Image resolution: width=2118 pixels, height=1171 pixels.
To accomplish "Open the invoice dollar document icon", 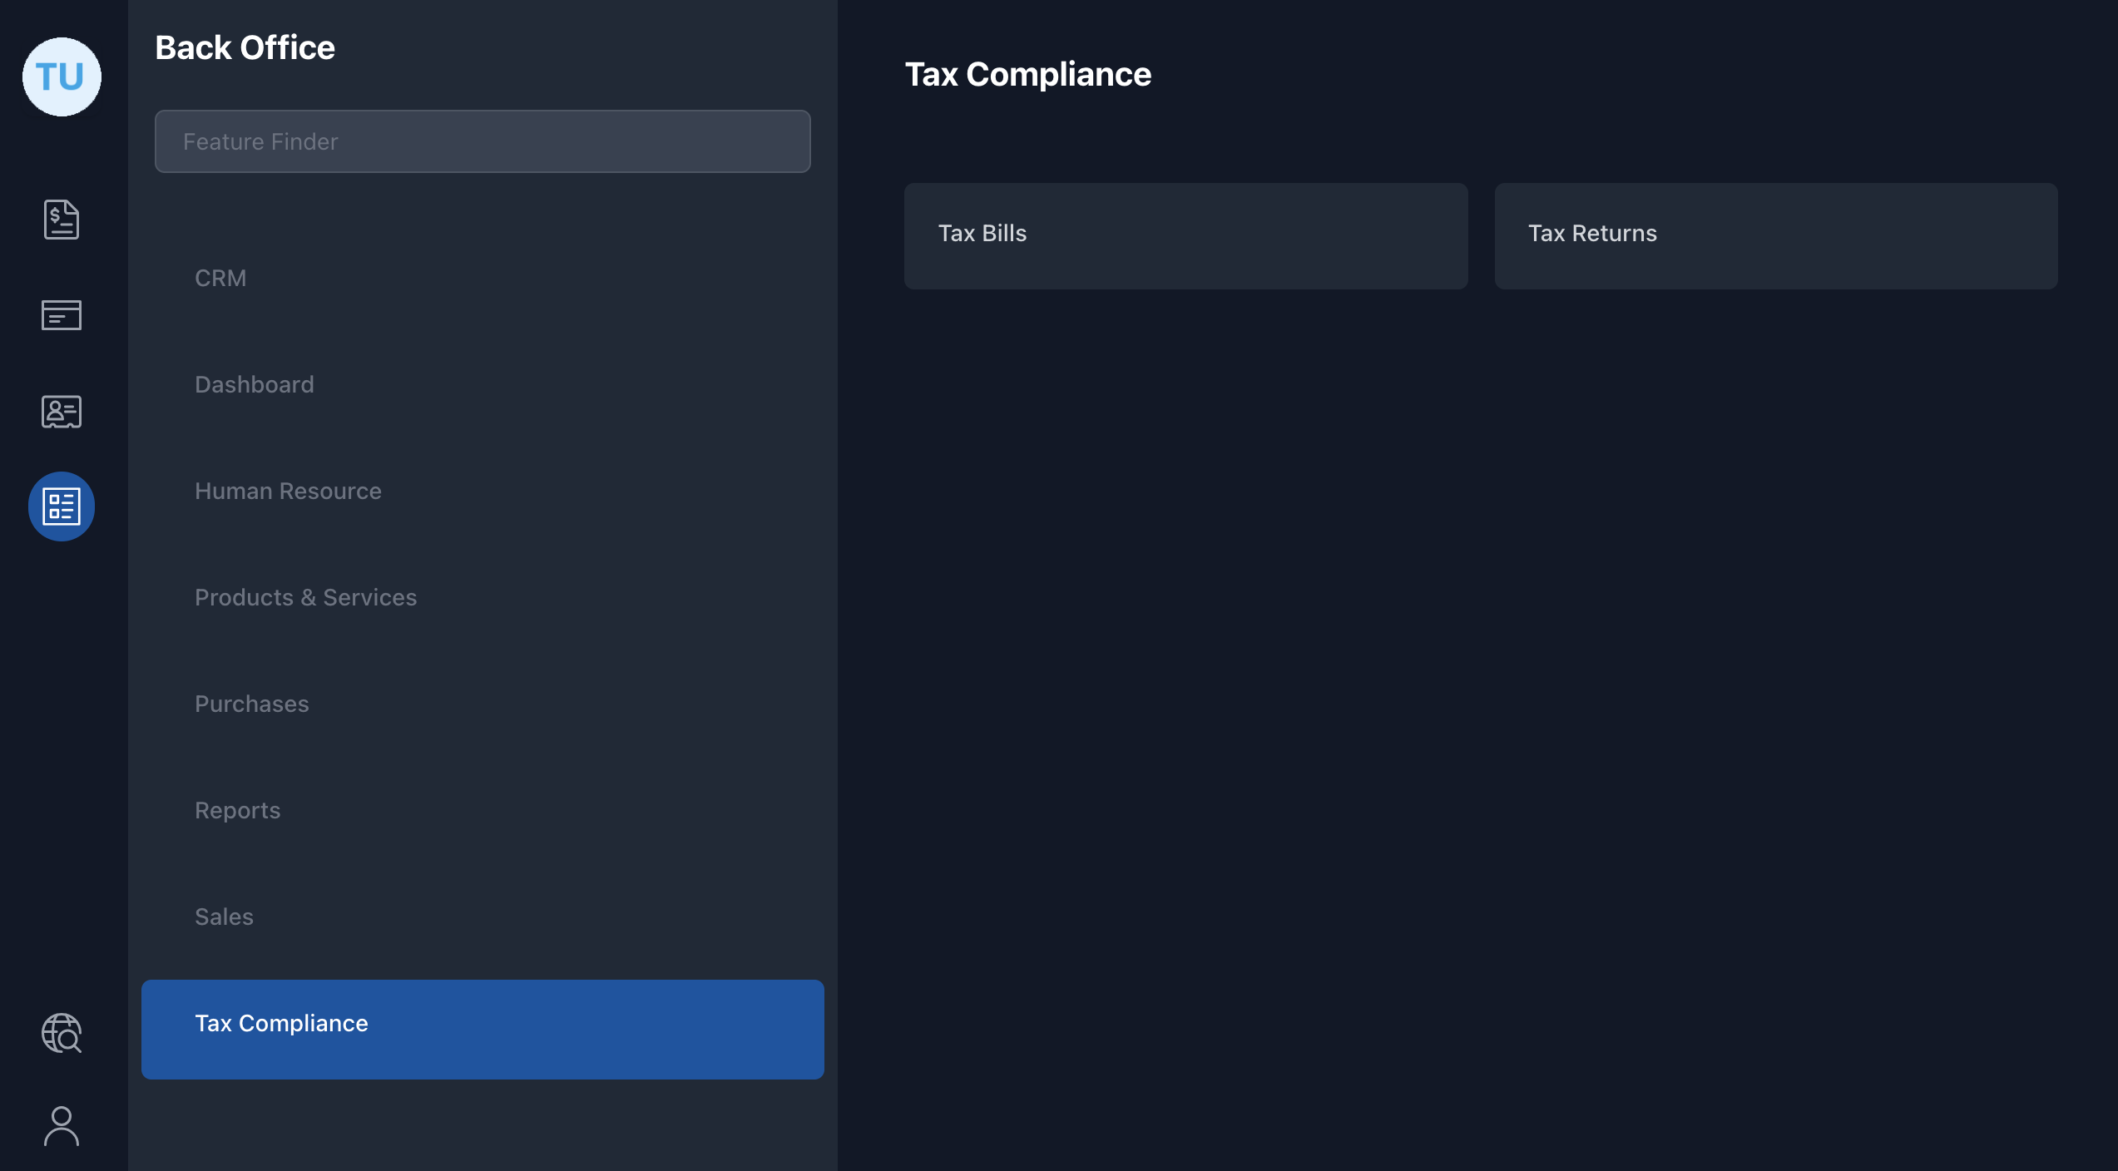I will (62, 220).
